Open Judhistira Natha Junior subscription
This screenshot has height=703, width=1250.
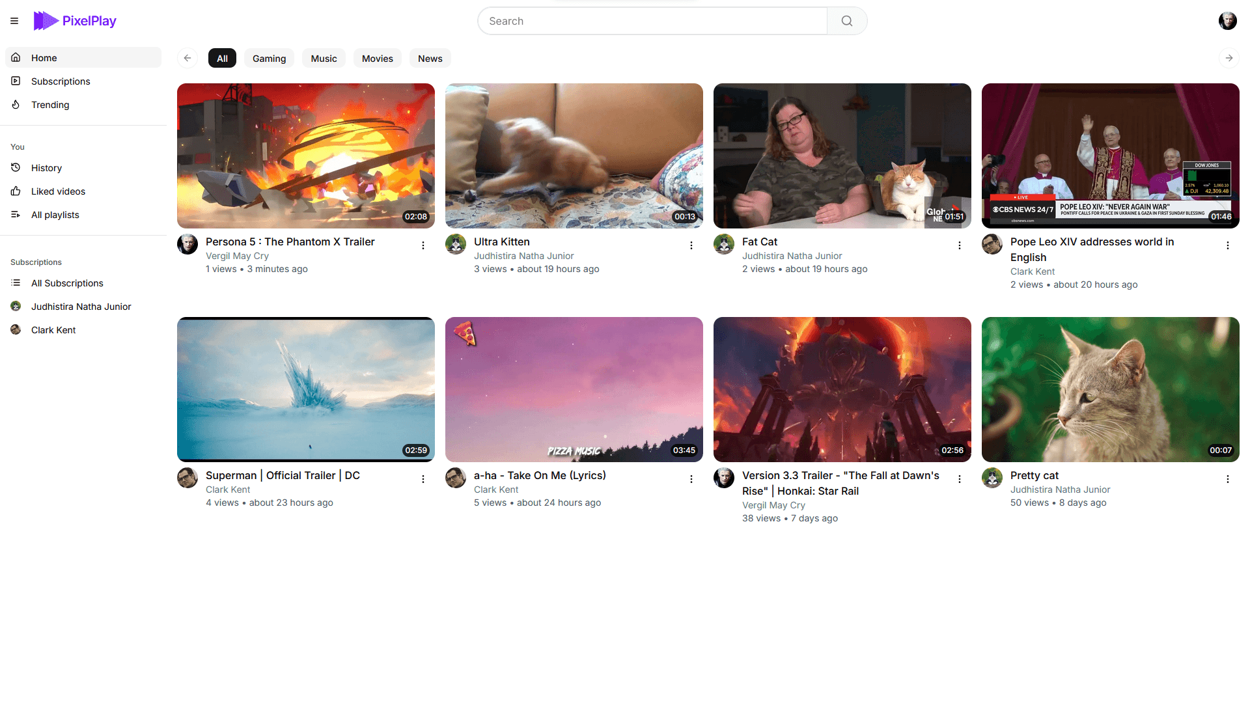[x=83, y=306]
